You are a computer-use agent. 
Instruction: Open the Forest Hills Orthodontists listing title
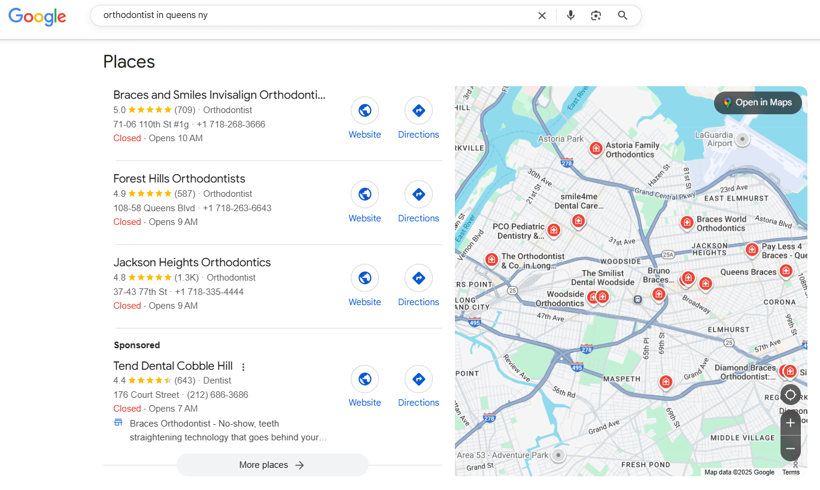tap(179, 178)
